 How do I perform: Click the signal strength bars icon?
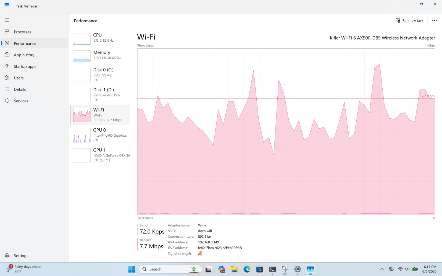(x=200, y=253)
